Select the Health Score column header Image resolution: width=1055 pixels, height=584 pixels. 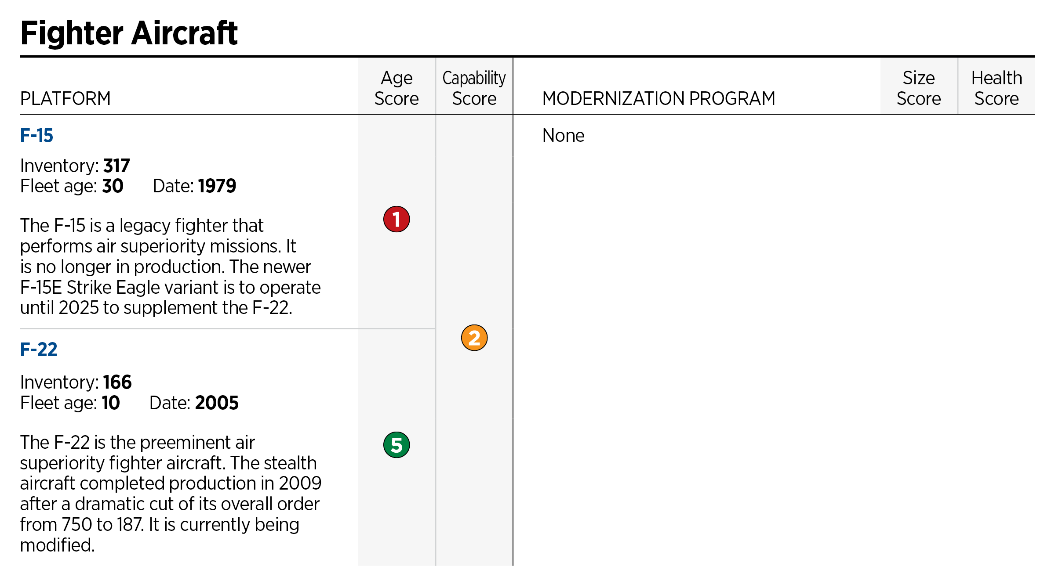[996, 88]
